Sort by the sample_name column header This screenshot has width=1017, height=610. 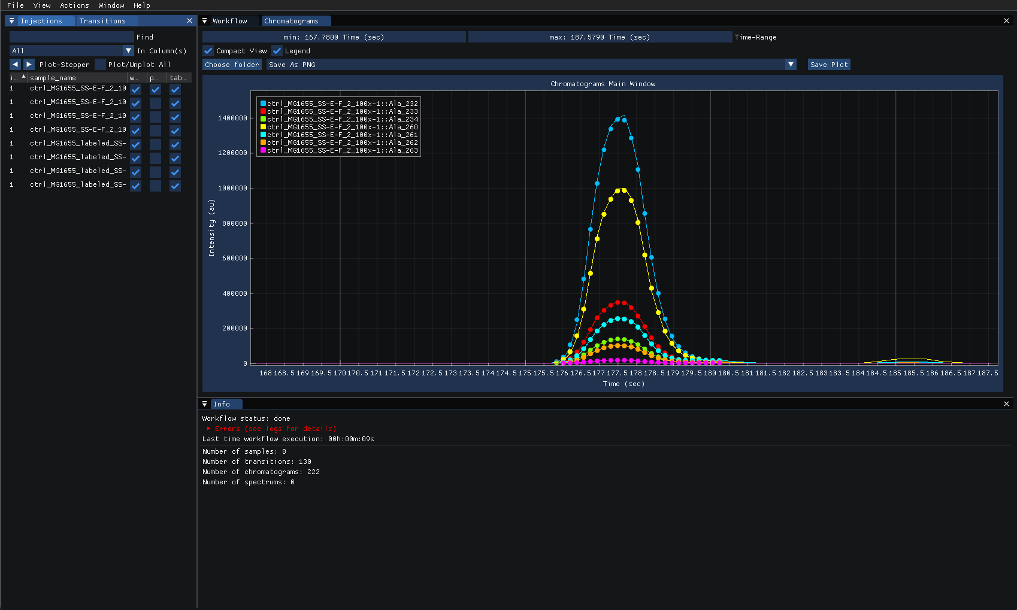tap(78, 78)
